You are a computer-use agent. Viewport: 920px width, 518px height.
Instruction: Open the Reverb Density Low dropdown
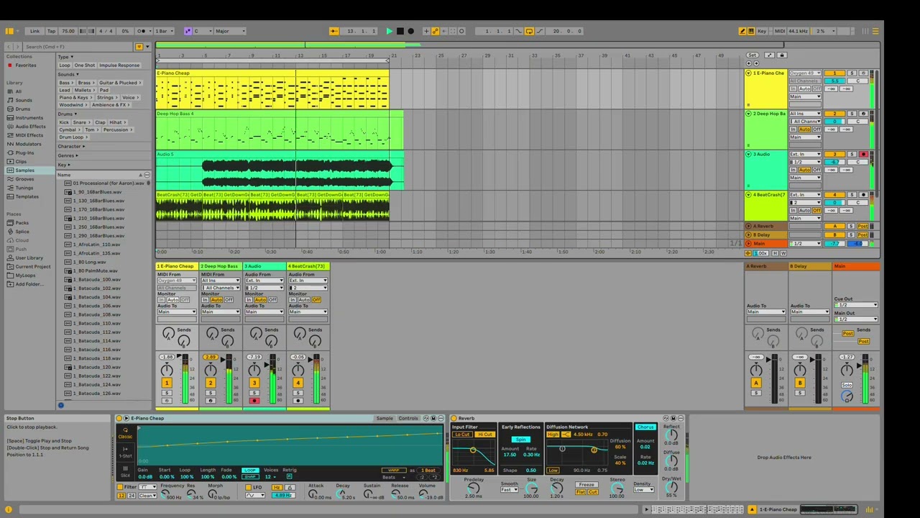[x=642, y=490]
